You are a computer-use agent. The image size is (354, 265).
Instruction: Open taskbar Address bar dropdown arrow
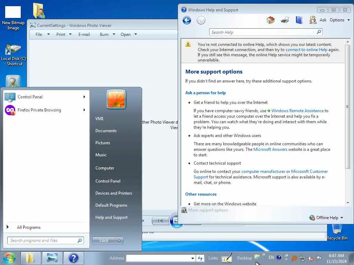(x=193, y=258)
